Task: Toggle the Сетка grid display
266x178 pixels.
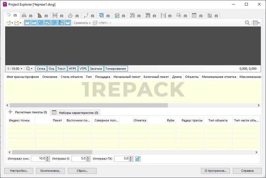Action: click(x=41, y=69)
